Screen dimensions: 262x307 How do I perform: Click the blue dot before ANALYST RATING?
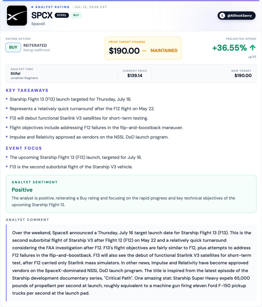[x=32, y=7]
